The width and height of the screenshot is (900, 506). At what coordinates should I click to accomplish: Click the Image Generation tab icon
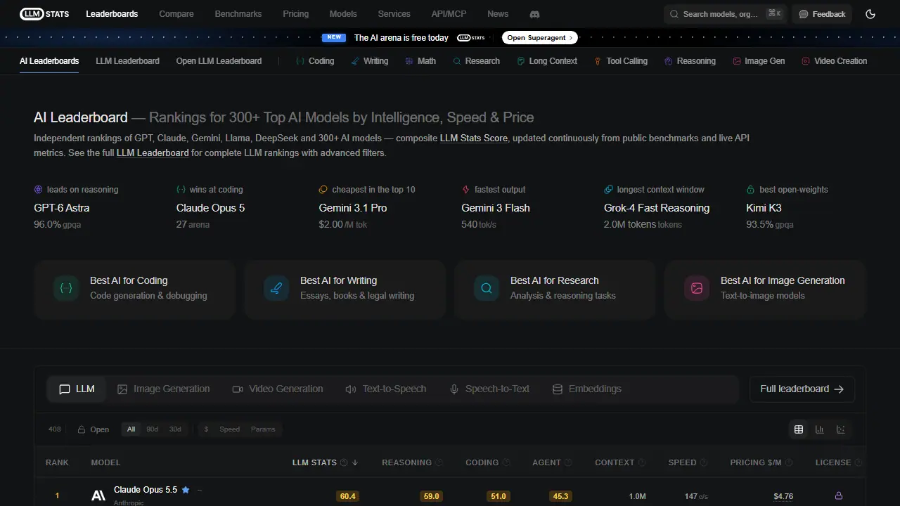(122, 389)
